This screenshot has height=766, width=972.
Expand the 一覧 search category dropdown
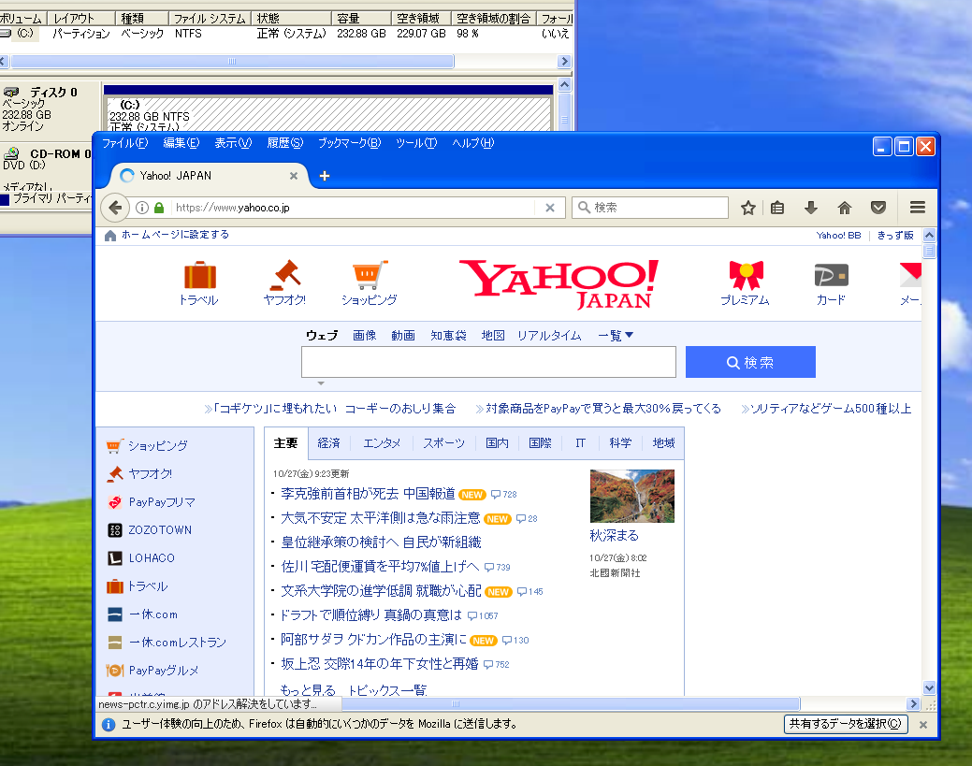[615, 335]
